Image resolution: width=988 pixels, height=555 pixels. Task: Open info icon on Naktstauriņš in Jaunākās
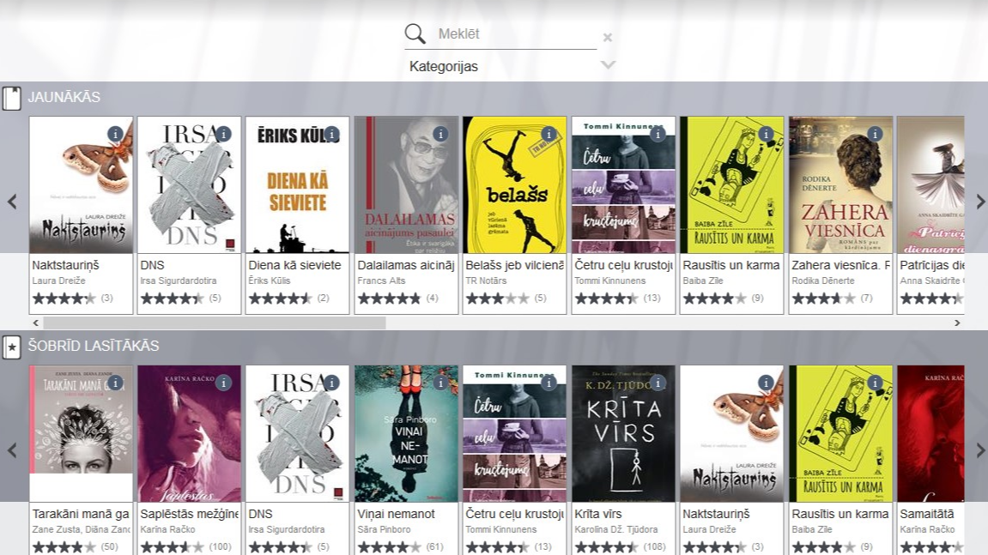(115, 135)
